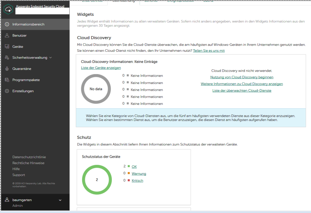Click the grey 'No data' donut chart
This screenshot has height=213, width=311.
tap(96, 89)
